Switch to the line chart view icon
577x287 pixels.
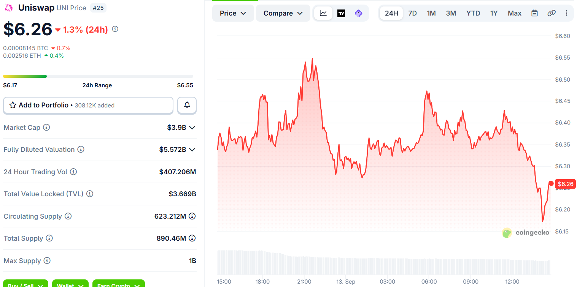pos(323,13)
